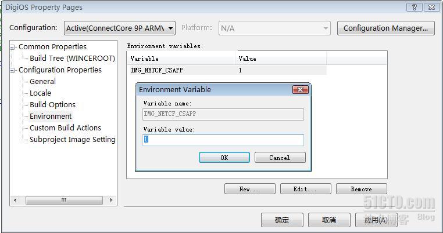Click the tree horizontal scrollbar thumb
This screenshot has width=443, height=233.
pyautogui.click(x=64, y=200)
